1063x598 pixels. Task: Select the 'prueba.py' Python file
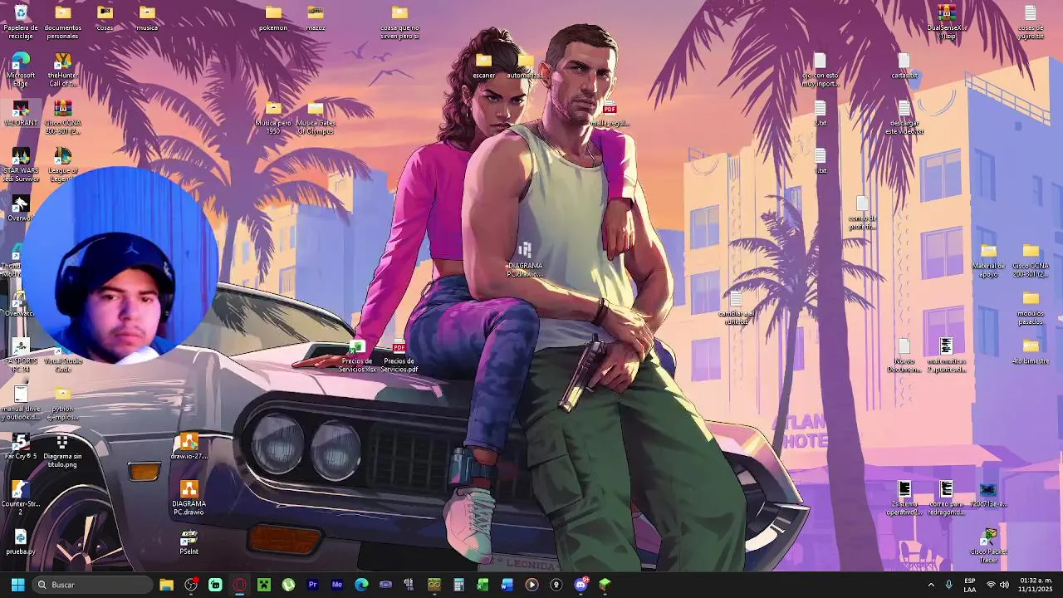coord(21,542)
